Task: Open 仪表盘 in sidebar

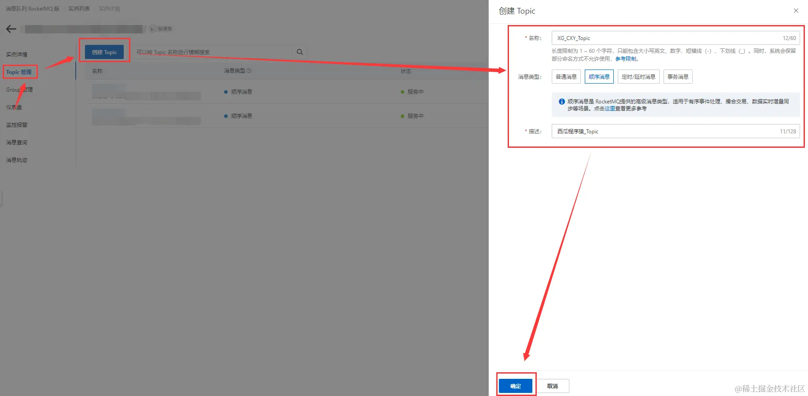Action: click(x=14, y=107)
